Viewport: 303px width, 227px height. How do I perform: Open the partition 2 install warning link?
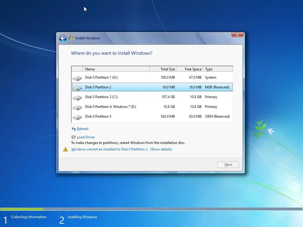pyautogui.click(x=122, y=149)
